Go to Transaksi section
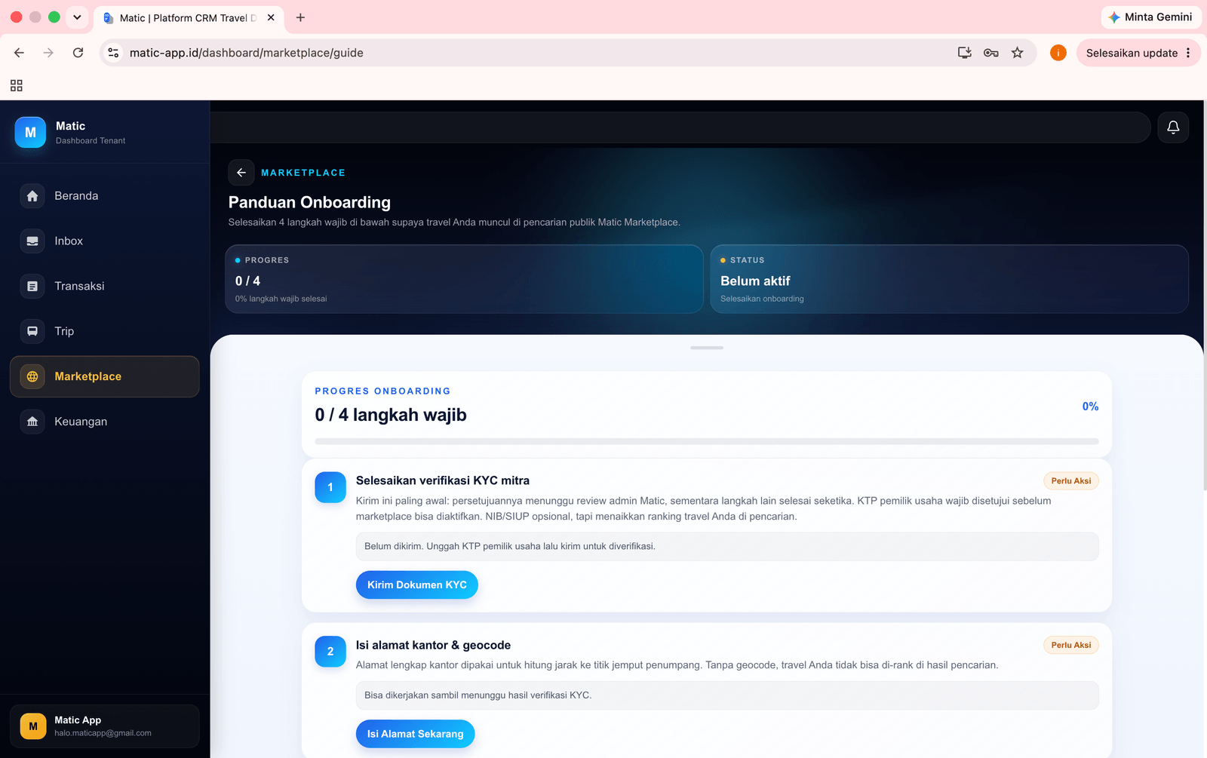The width and height of the screenshot is (1207, 758). tap(105, 287)
